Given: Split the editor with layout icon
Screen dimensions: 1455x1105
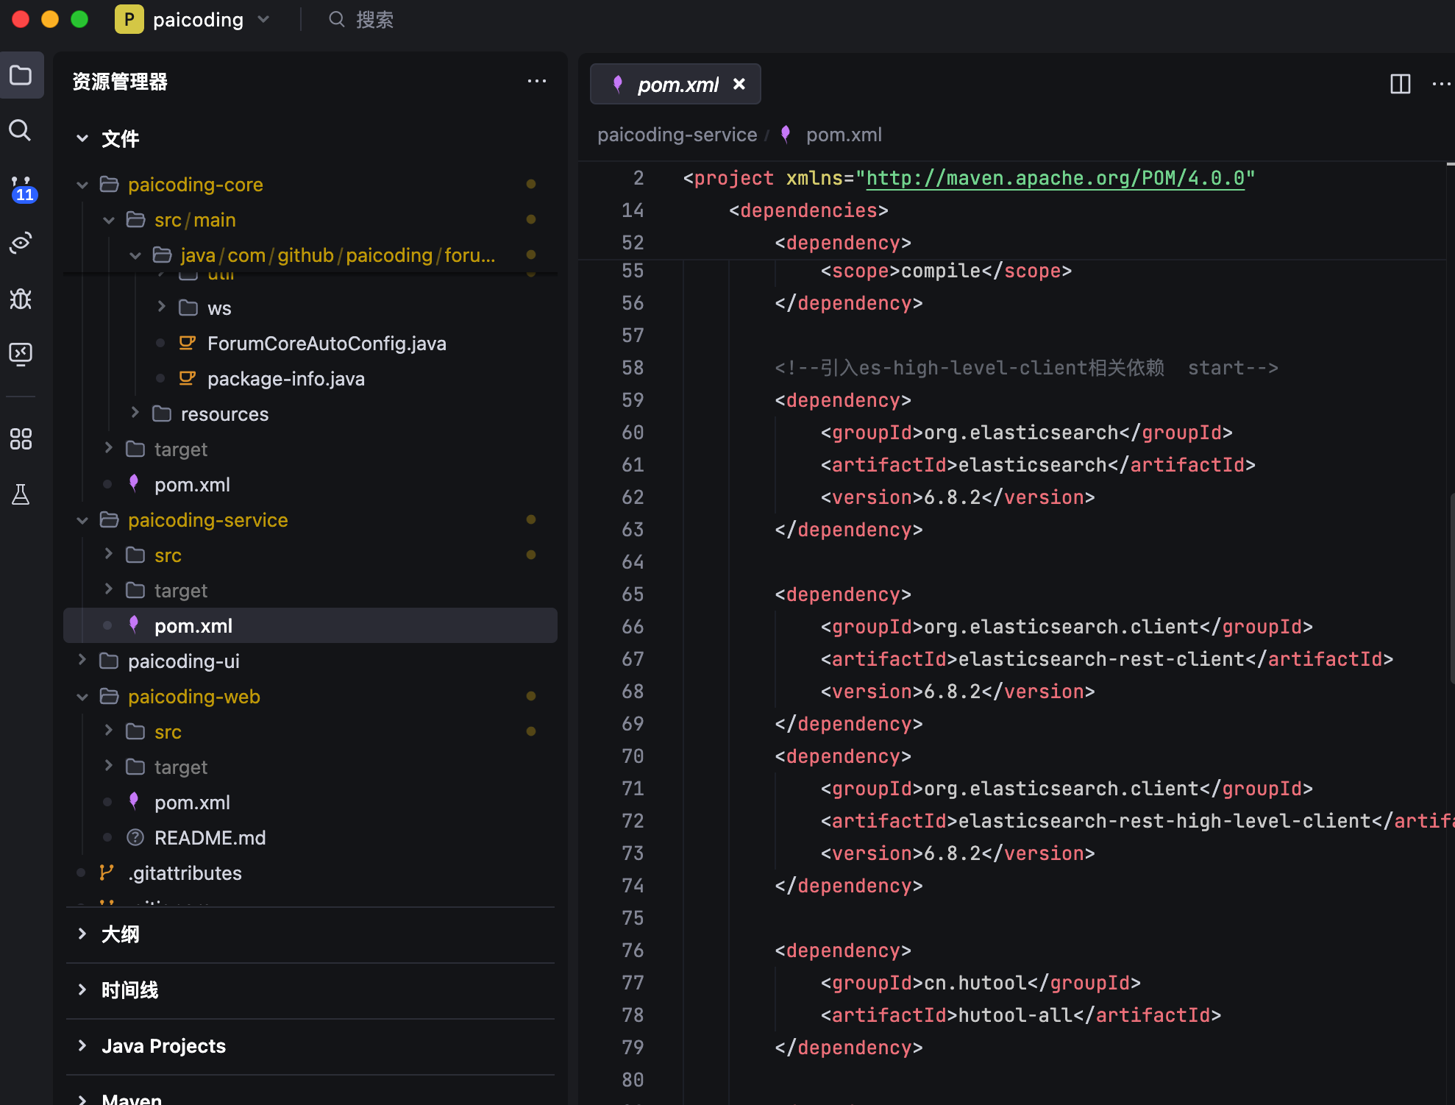Looking at the screenshot, I should [1400, 84].
